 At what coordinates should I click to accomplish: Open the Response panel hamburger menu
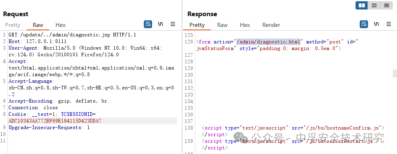coord(389,24)
